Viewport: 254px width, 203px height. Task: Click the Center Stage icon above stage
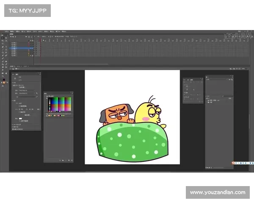tap(237, 69)
